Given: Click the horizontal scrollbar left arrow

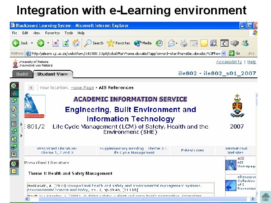Looking at the screenshot, I should pyautogui.click(x=27, y=199).
